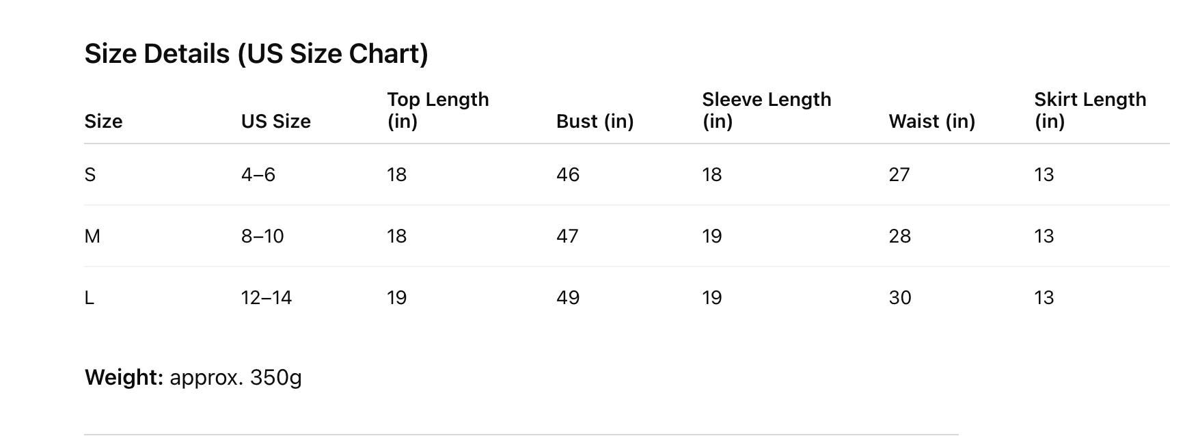Click the 4–6 US size cell

(258, 175)
